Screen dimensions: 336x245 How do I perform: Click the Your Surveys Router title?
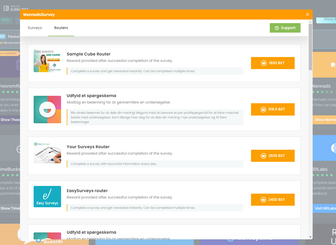(x=88, y=147)
